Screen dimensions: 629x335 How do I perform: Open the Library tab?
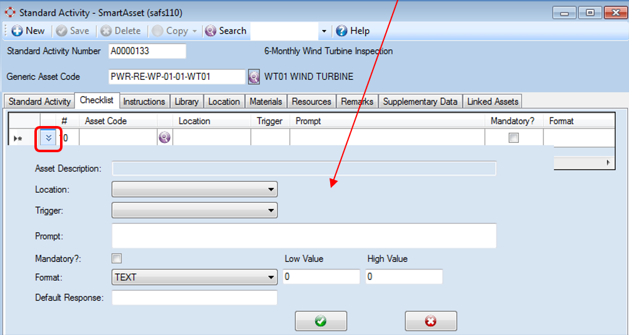(186, 102)
